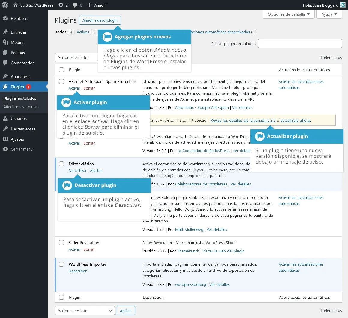The height and width of the screenshot is (318, 348).
Task: Click the user avatar beside Juan Bloggero
Action: pos(343,5)
